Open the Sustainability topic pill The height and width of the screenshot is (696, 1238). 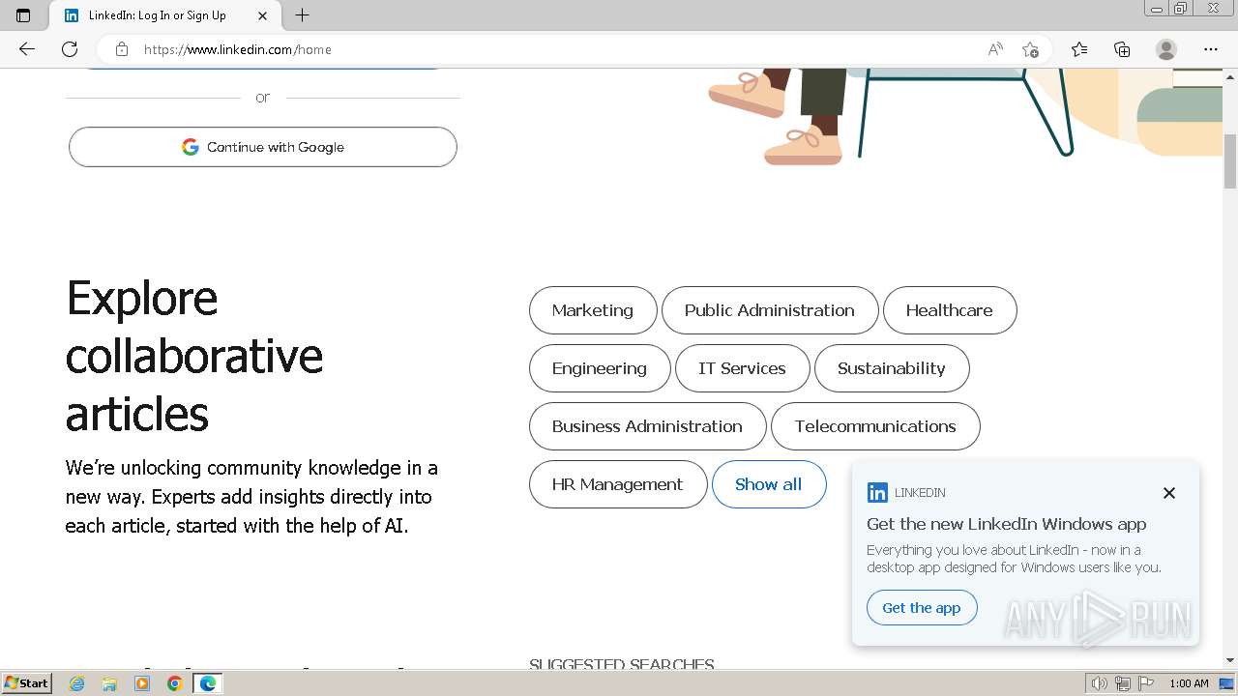click(892, 368)
